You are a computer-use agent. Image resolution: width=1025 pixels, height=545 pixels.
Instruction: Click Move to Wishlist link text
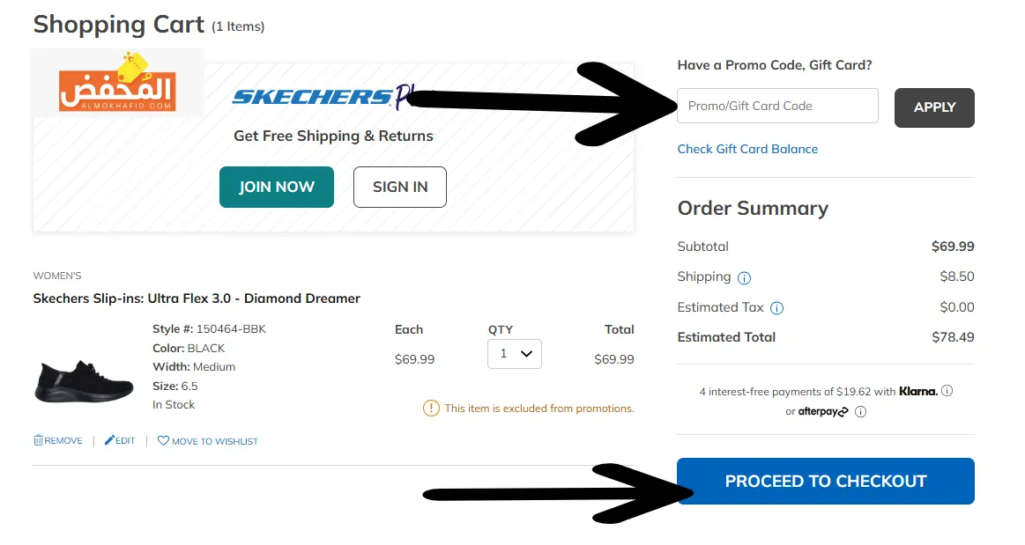[x=214, y=442]
